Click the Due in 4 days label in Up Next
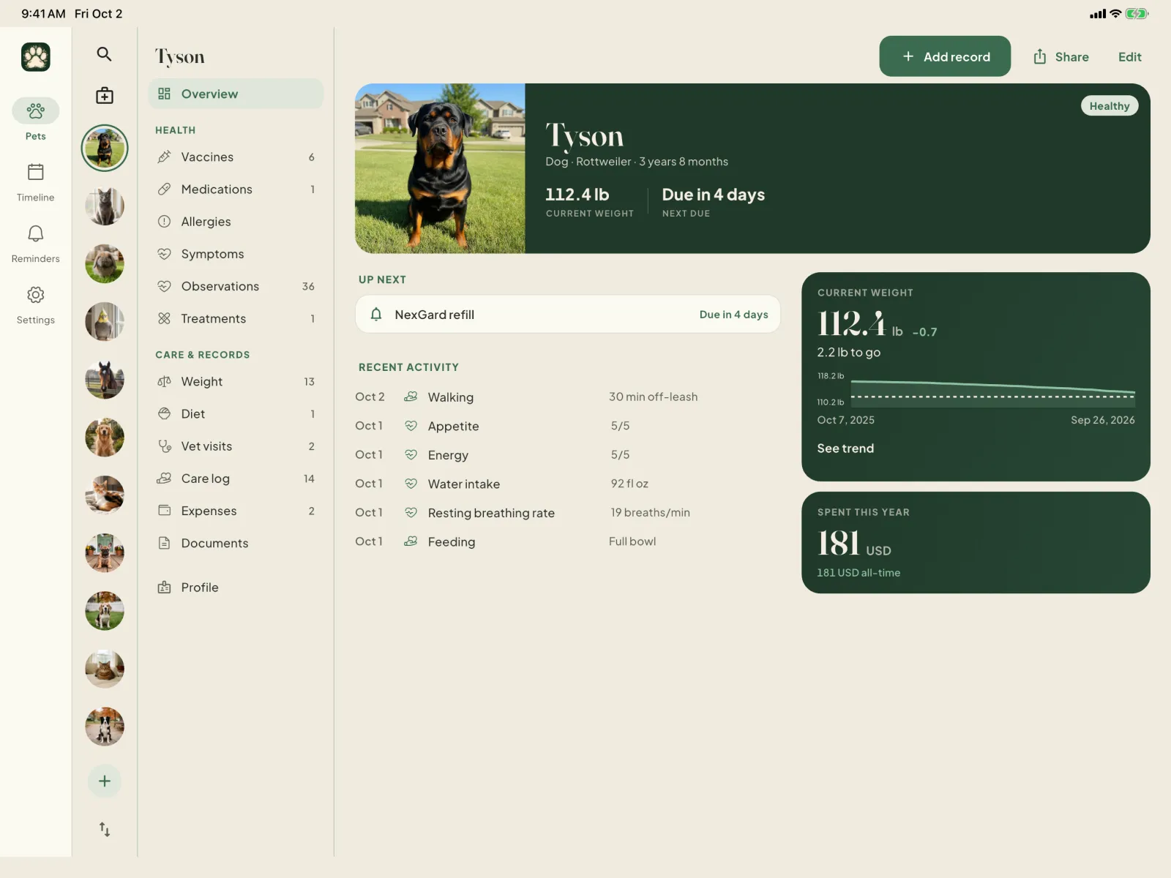Viewport: 1171px width, 878px height. click(733, 315)
